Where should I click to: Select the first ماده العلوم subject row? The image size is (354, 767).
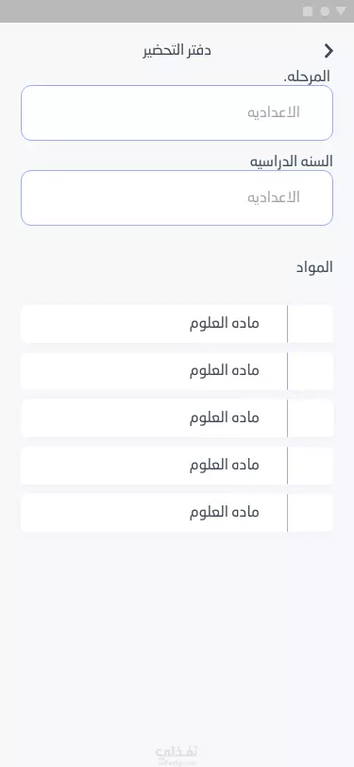(x=177, y=324)
